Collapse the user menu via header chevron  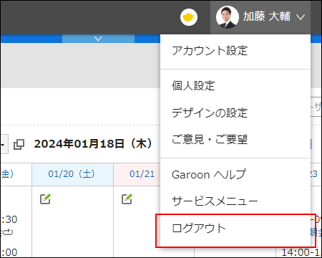point(301,17)
